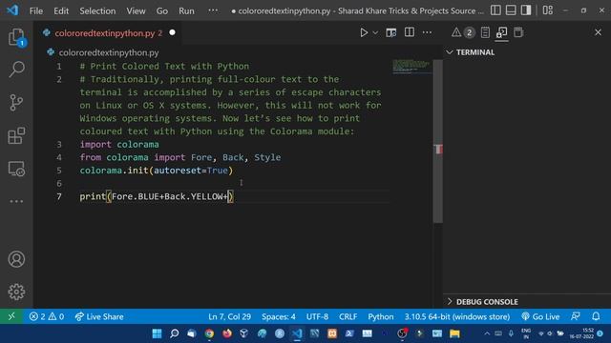Open the Source Control view
Image resolution: width=611 pixels, height=343 pixels.
pos(16,103)
